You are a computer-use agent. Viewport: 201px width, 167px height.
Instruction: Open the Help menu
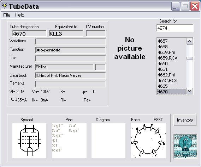[x=20, y=15]
